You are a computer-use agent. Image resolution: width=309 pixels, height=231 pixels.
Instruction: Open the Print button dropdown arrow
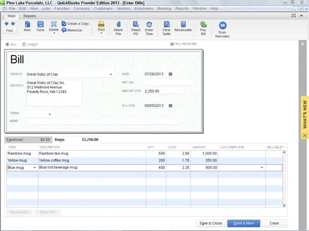101,33
